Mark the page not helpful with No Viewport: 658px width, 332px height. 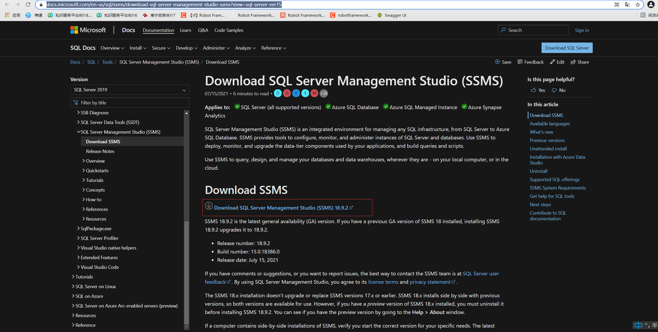click(x=559, y=90)
